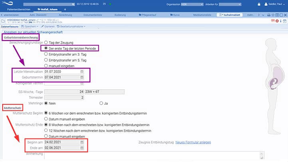Open the Organisation dropdown

coord(192,4)
